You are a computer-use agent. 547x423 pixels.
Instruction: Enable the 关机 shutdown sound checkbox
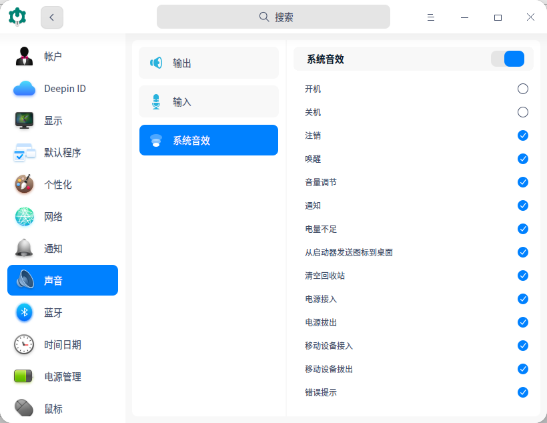pyautogui.click(x=523, y=112)
